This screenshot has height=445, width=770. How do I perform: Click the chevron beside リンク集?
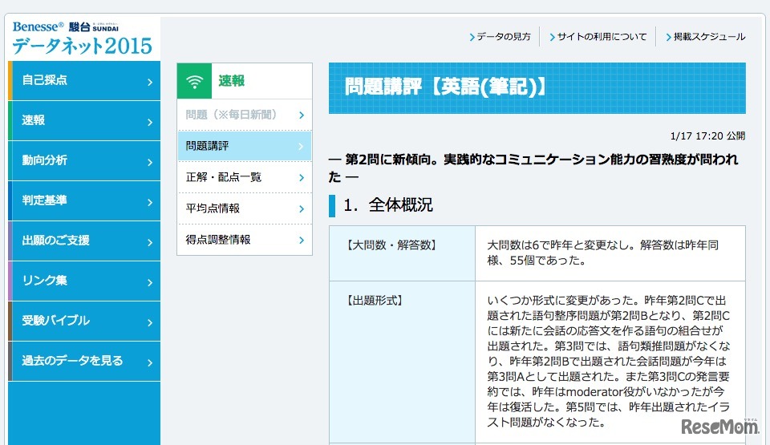pyautogui.click(x=150, y=282)
